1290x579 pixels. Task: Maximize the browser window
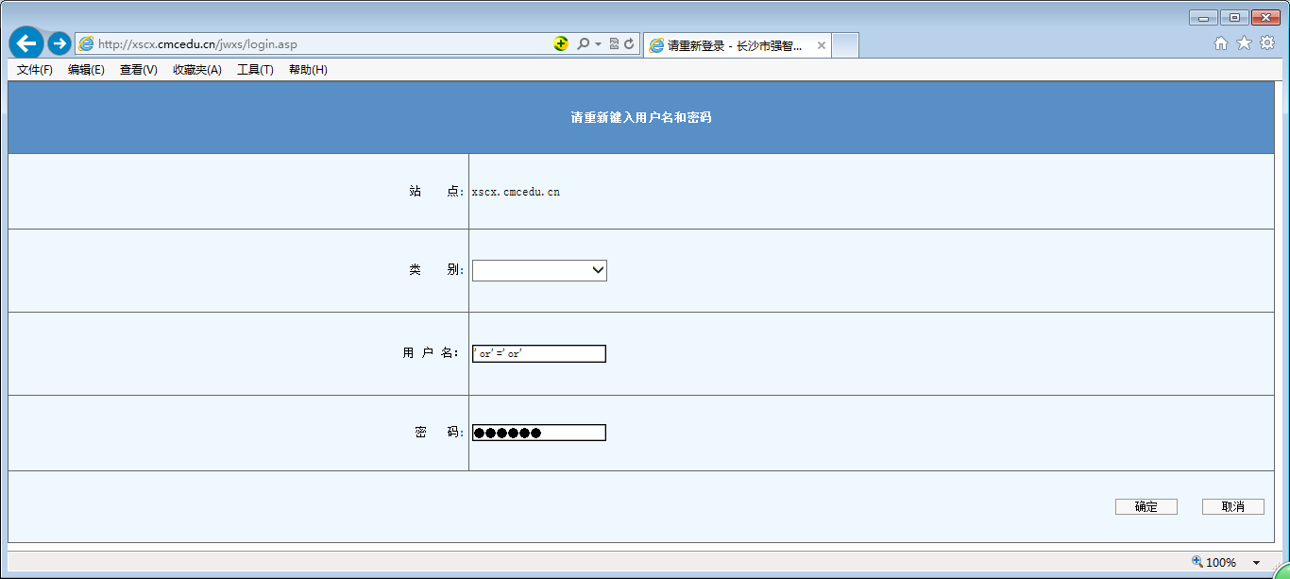(1234, 17)
